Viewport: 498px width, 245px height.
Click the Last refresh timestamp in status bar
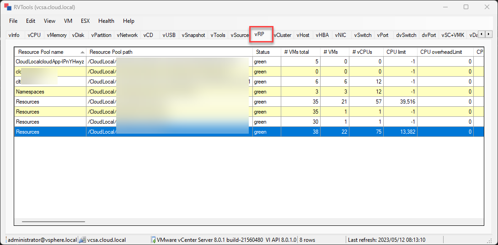[x=386, y=240]
